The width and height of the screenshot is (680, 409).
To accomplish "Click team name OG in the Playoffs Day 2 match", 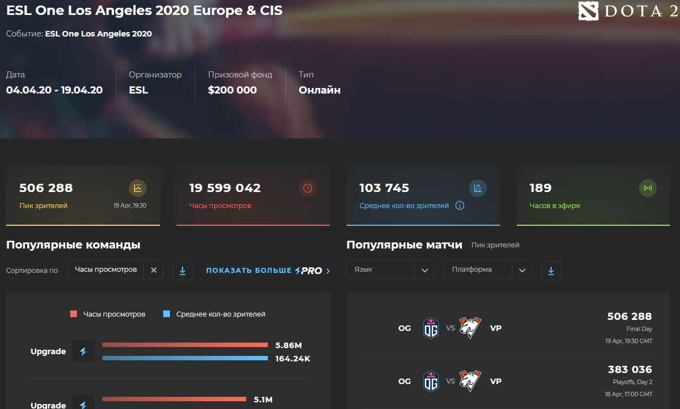I will click(x=404, y=381).
